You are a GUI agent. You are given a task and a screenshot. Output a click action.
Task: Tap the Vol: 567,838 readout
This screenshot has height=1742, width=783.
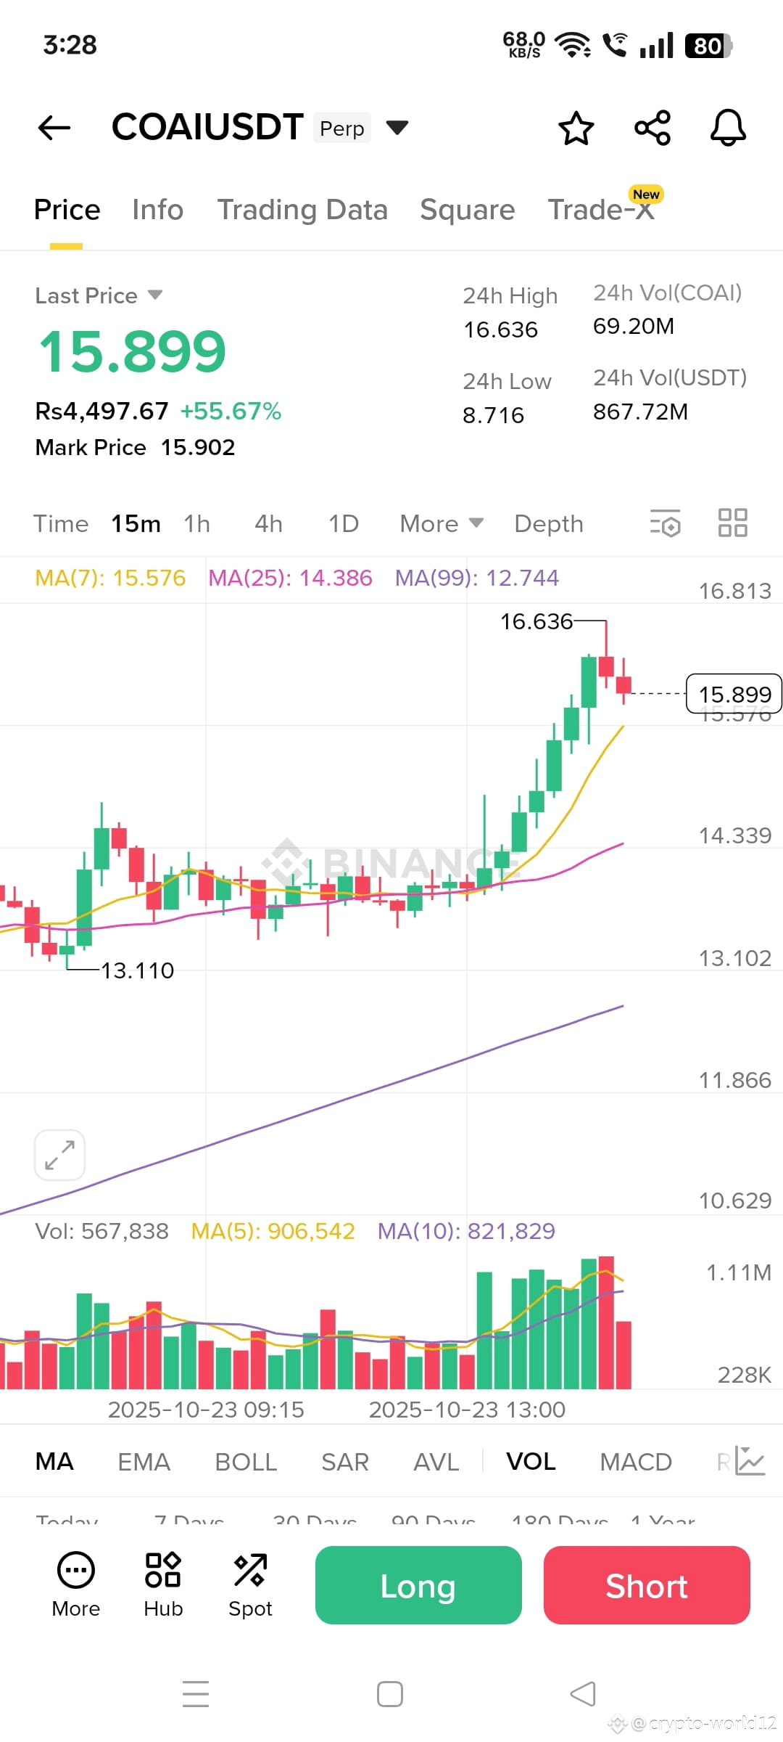(101, 1231)
